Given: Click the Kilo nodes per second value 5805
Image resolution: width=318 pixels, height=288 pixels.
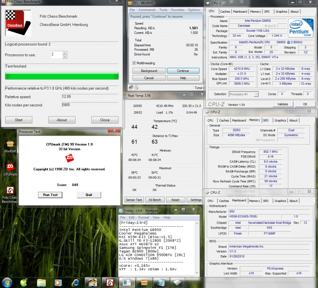Looking at the screenshot, I should click(90, 105).
